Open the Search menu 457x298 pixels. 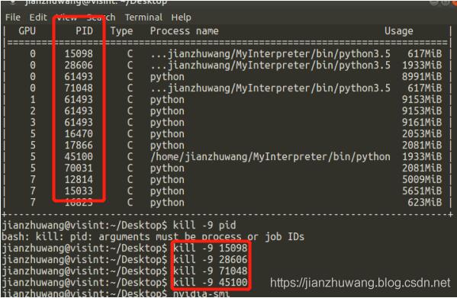(x=101, y=18)
